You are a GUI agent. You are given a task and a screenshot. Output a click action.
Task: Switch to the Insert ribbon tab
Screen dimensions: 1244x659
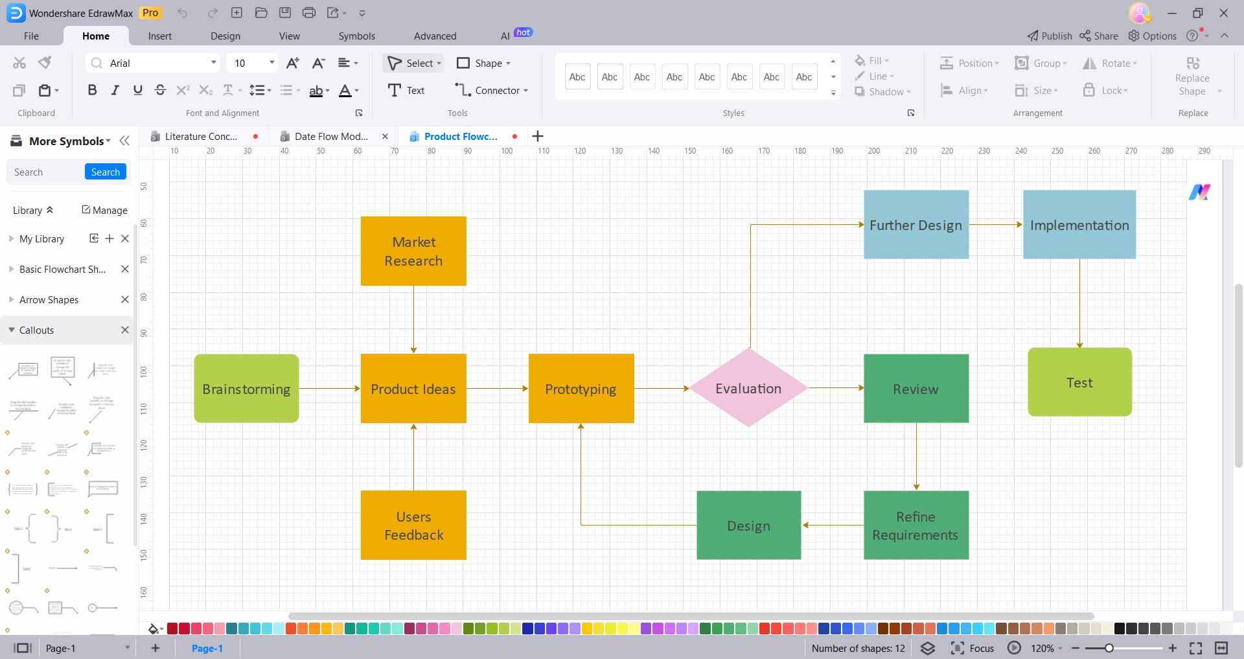[x=160, y=36]
